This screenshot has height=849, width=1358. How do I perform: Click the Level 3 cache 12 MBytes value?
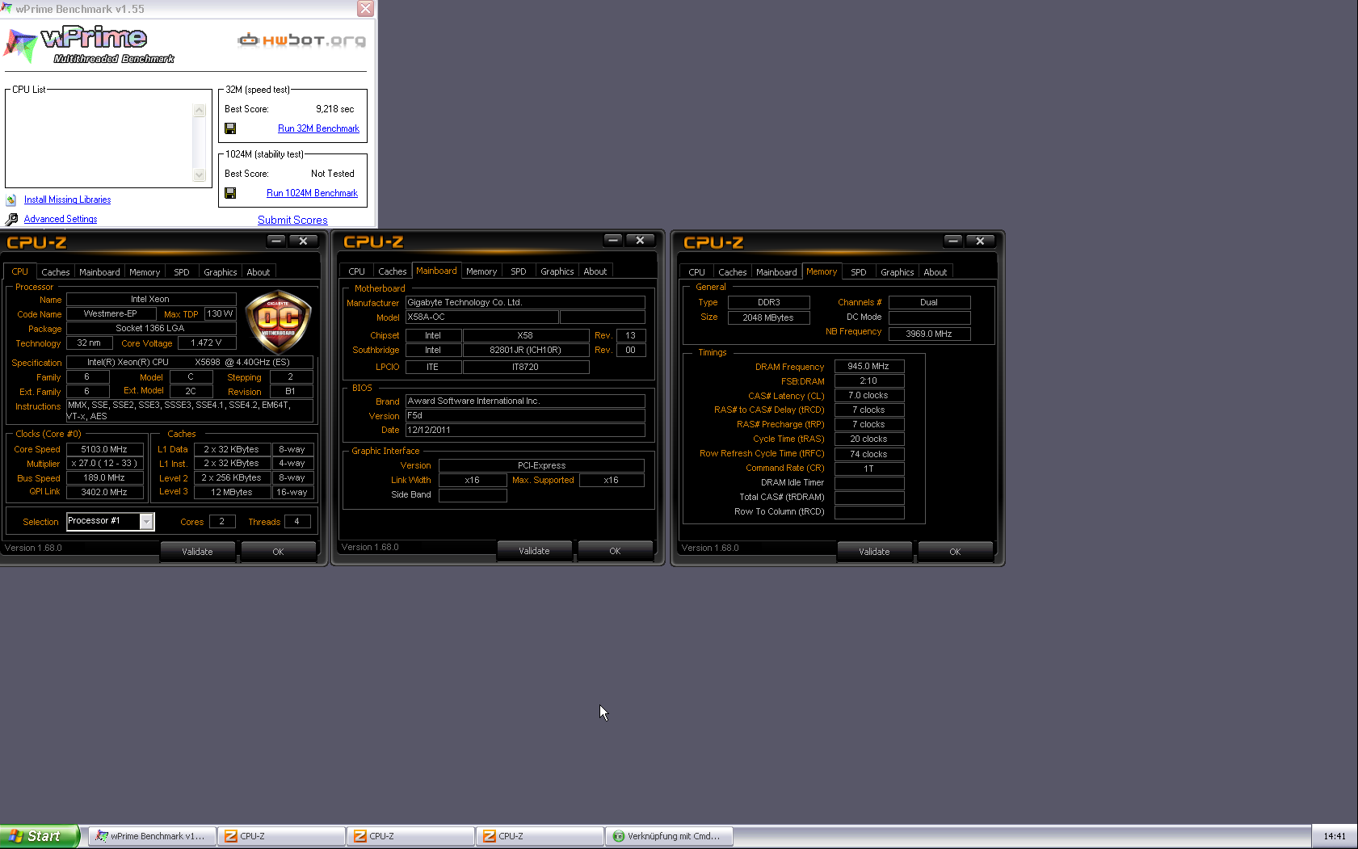tap(232, 492)
